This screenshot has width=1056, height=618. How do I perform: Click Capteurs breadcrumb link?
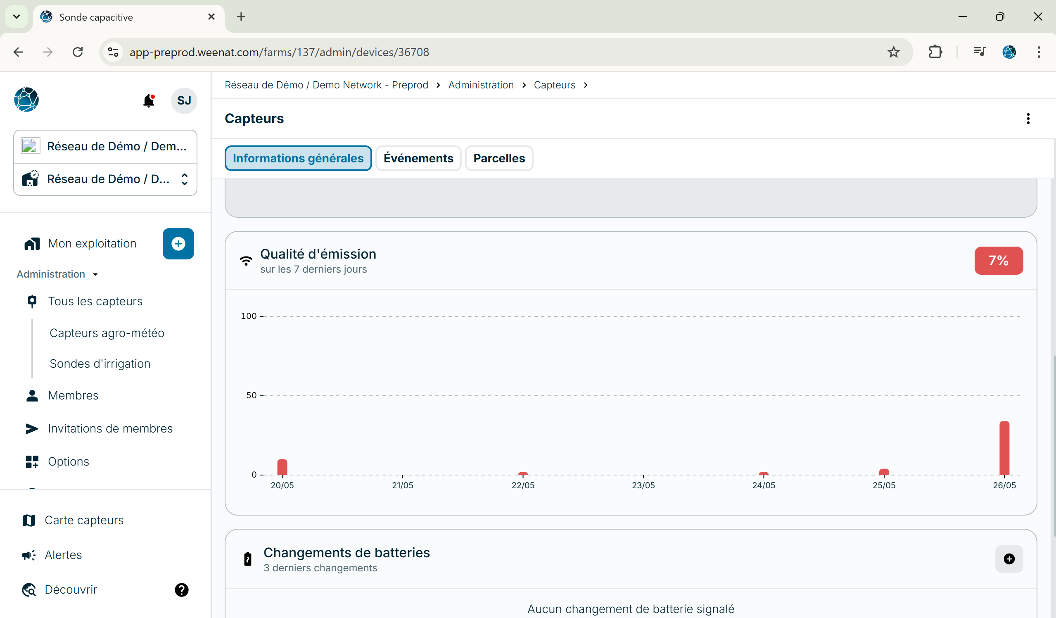pyautogui.click(x=554, y=85)
